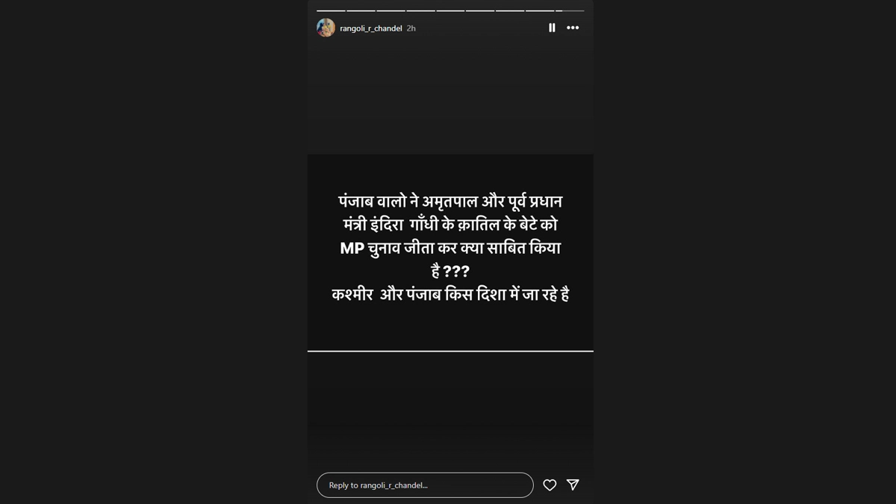
Task: Click the question marks line in story text
Action: (450, 272)
